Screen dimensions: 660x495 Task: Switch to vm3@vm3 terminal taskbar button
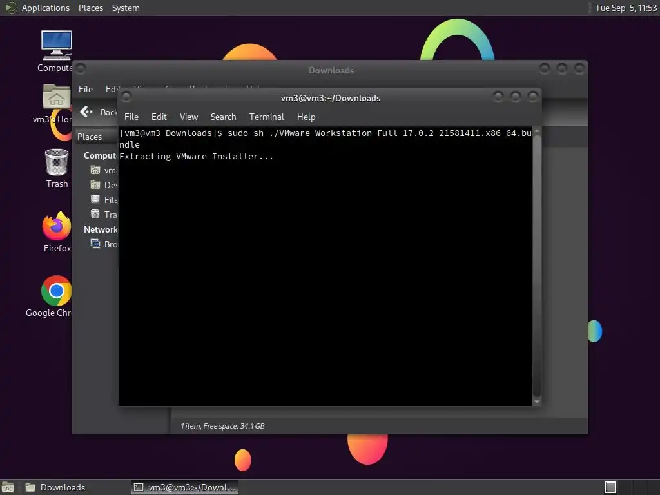click(x=185, y=487)
